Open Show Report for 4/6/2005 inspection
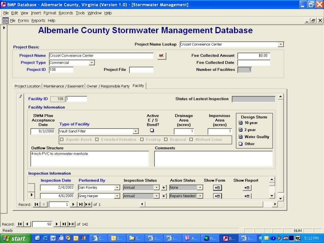This screenshot has width=324, height=243. (247, 196)
